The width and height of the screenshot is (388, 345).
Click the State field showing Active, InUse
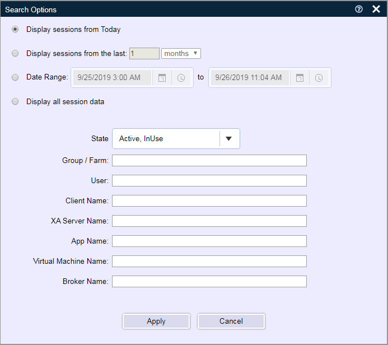tap(176, 138)
